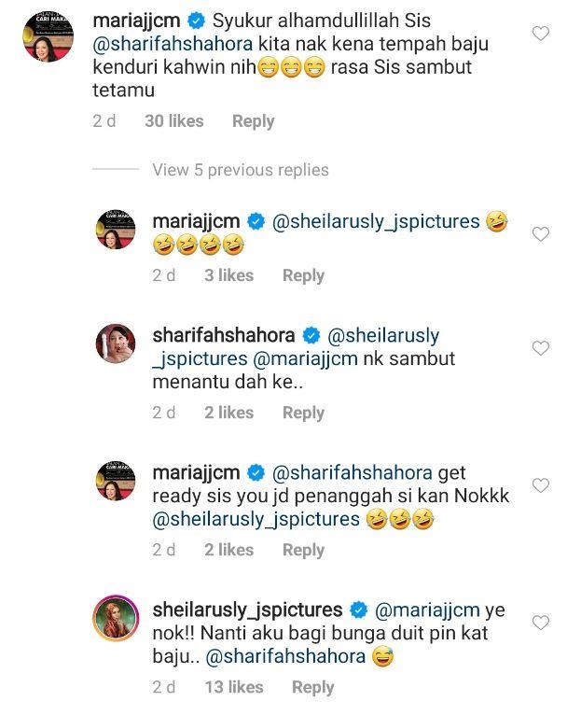
Task: Like mariajjcm's top comment with heart
Action: [540, 35]
